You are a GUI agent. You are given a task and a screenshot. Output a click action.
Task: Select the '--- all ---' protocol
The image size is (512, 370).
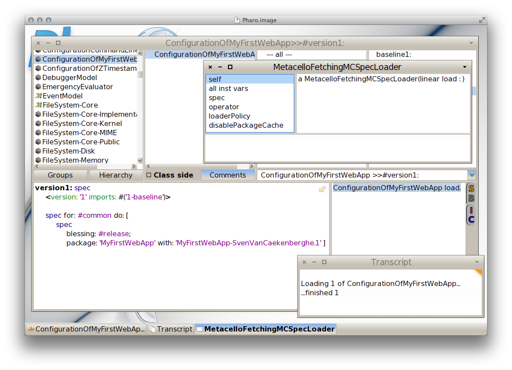(x=312, y=55)
